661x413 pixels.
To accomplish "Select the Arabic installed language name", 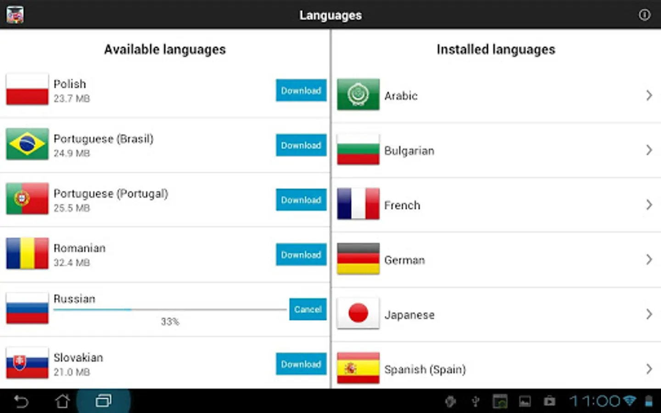I will [x=401, y=95].
